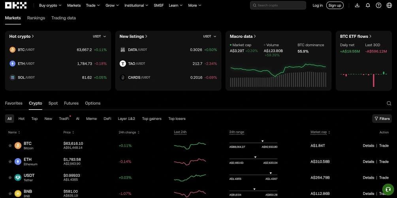Open the Favorites tab
This screenshot has height=198, width=397.
(14, 103)
